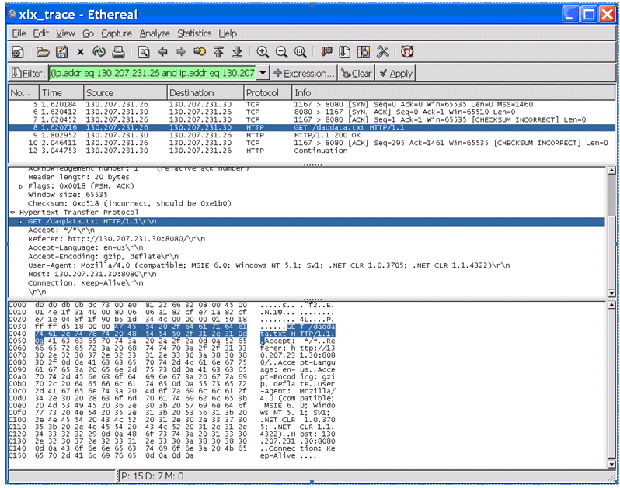
Task: Open Find Packet magnifier icon
Action: point(144,52)
